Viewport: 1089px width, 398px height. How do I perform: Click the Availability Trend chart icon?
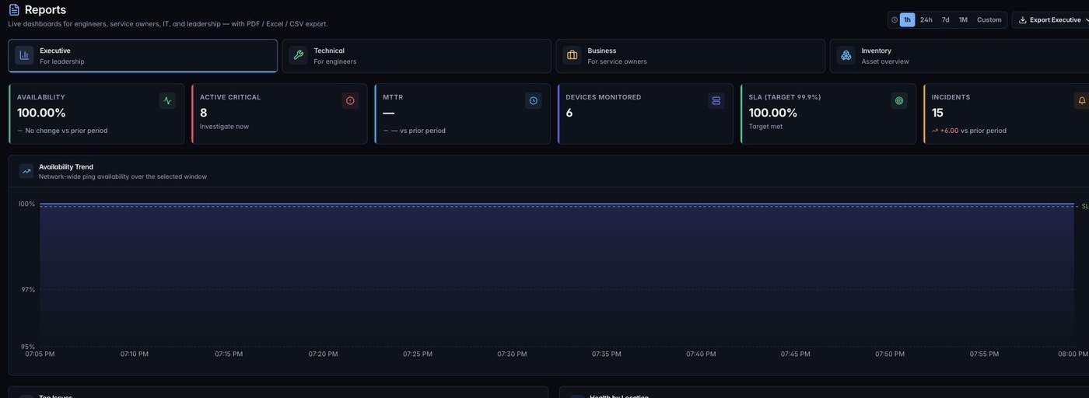point(26,171)
